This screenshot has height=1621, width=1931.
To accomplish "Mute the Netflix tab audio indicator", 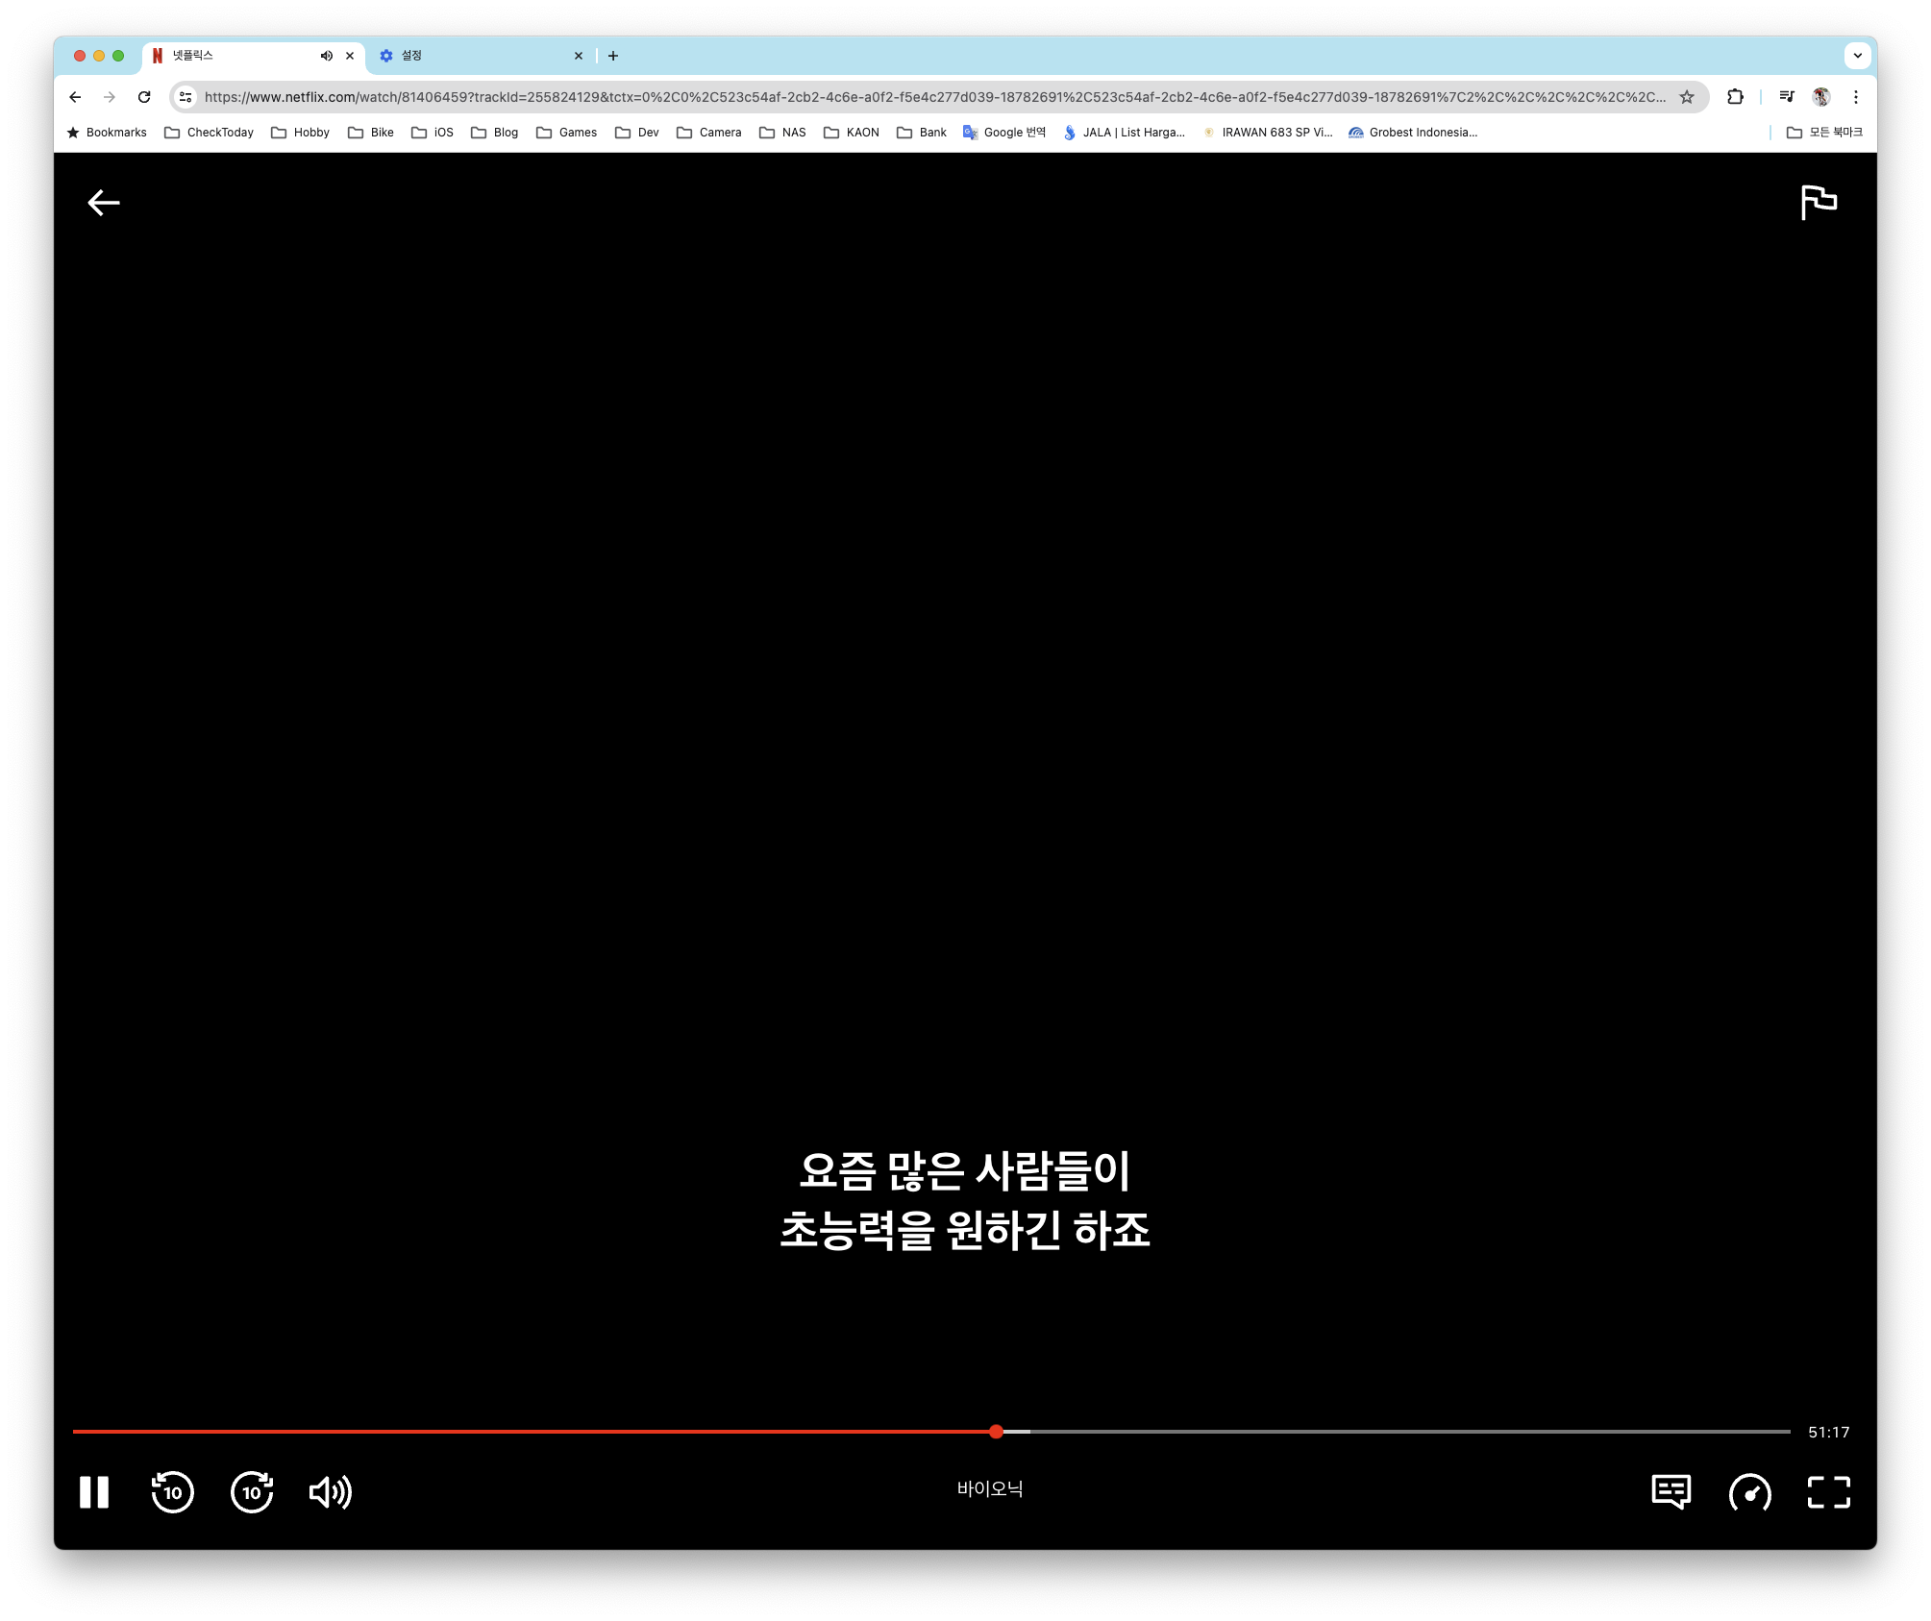I will click(327, 56).
